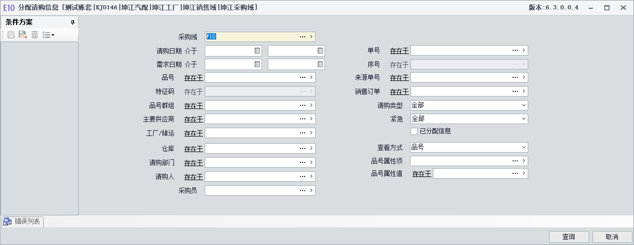Check the 已分配信息 checkbox
634x245 pixels.
coord(414,131)
